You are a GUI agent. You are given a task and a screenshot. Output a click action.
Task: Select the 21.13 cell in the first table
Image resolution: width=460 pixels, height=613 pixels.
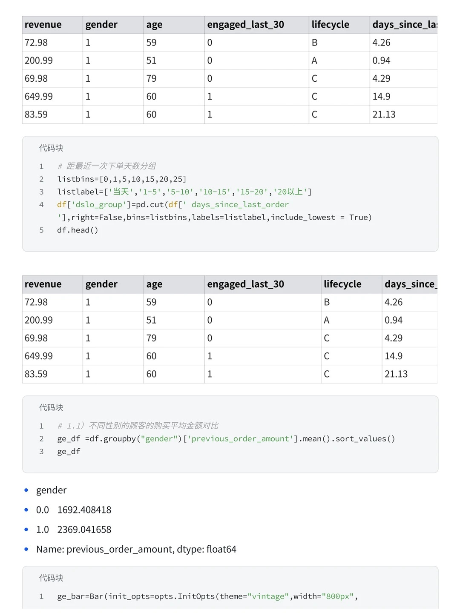click(384, 115)
